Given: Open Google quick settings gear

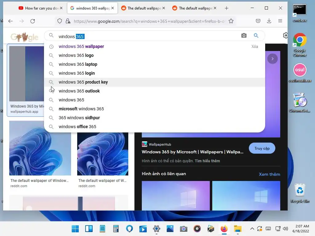Looking at the screenshot, I should click(x=285, y=36).
